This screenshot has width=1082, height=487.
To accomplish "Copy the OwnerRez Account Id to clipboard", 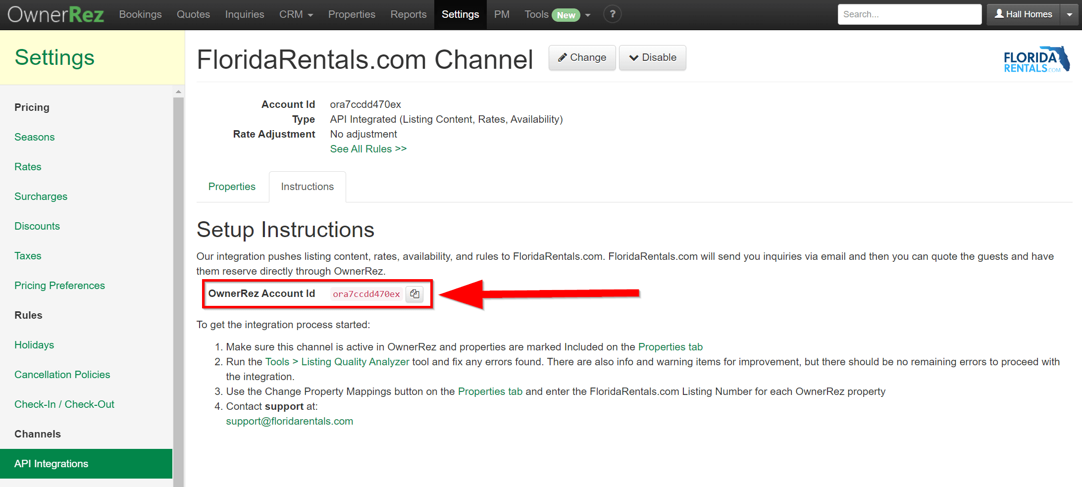I will [414, 294].
